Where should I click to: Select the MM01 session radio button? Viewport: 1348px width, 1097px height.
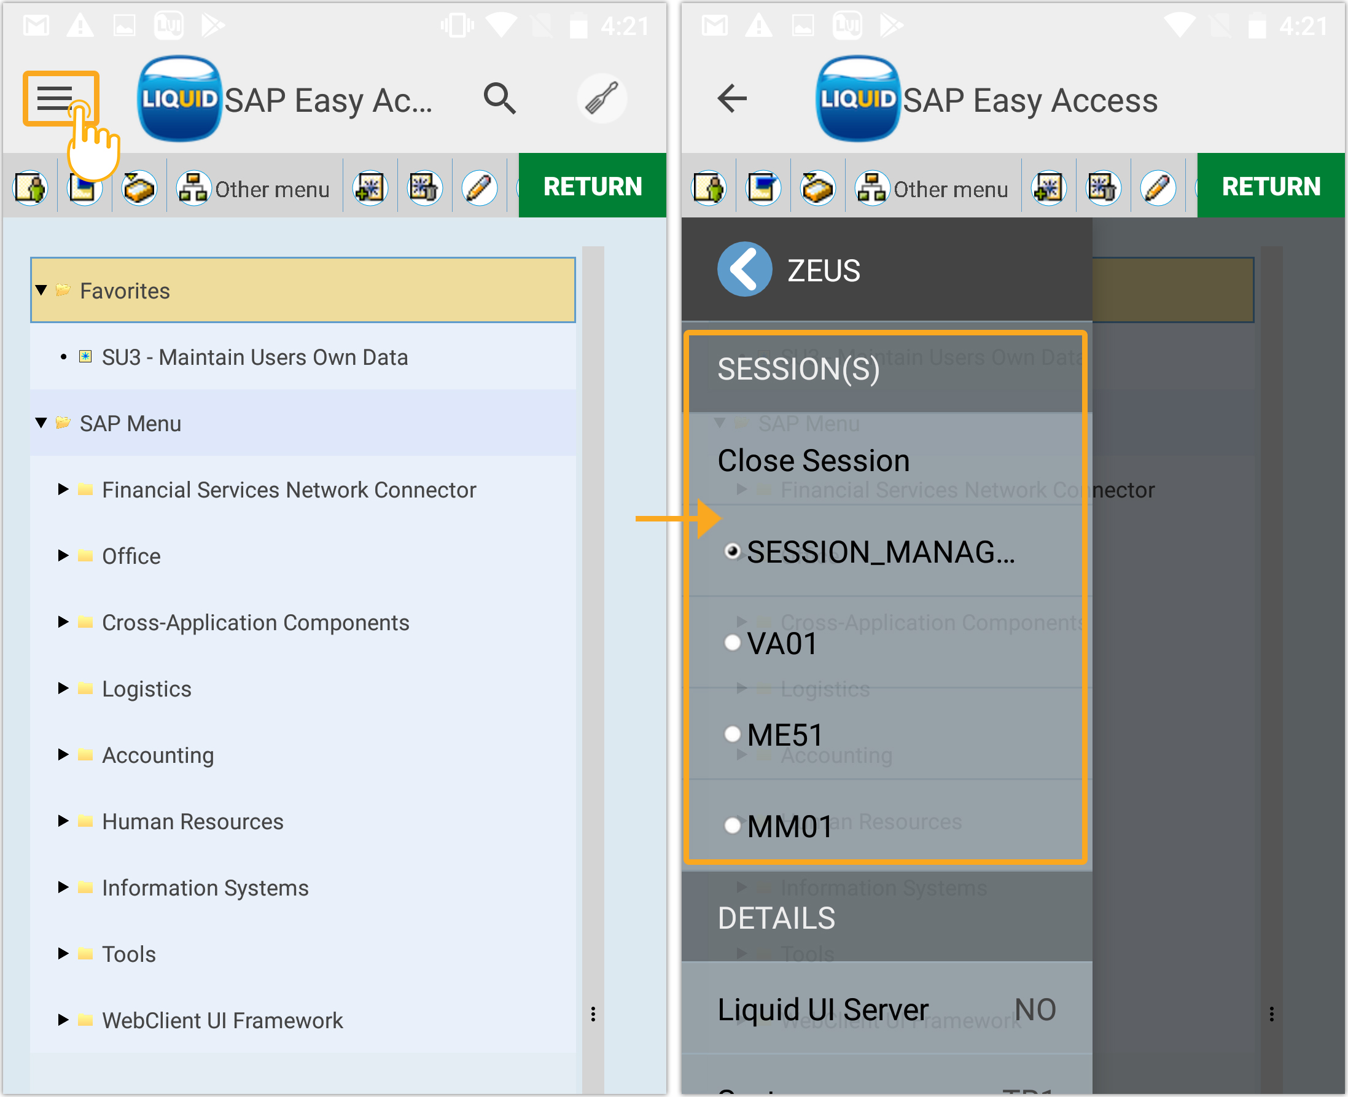732,826
